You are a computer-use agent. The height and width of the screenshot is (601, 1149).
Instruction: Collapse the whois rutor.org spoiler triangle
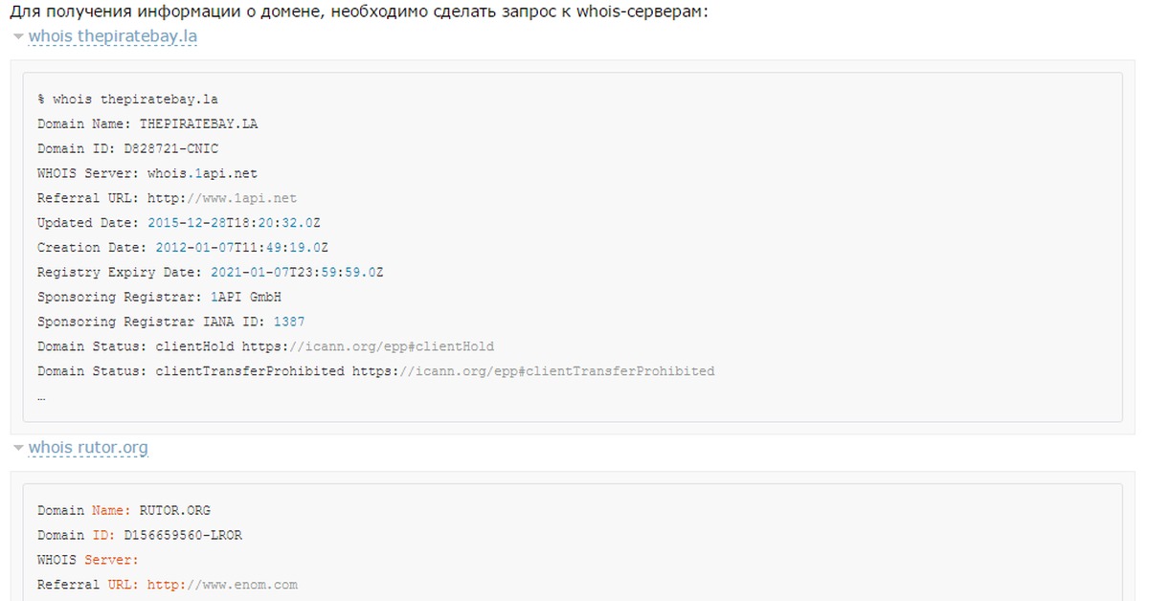point(17,448)
